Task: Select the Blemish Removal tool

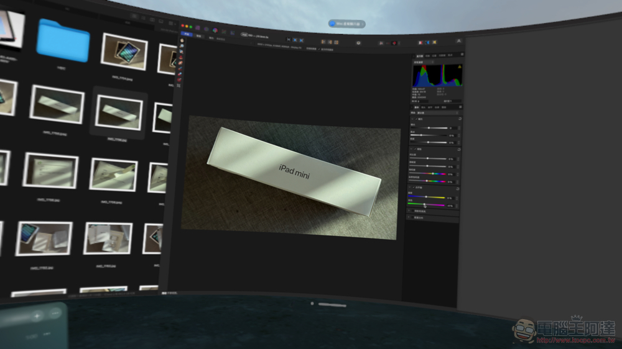Action: (180, 63)
